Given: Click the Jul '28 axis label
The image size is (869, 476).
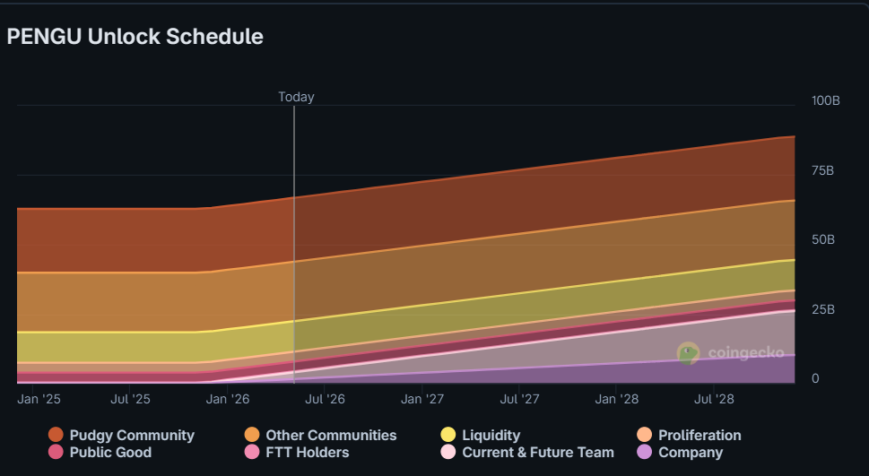Looking at the screenshot, I should click(x=714, y=399).
